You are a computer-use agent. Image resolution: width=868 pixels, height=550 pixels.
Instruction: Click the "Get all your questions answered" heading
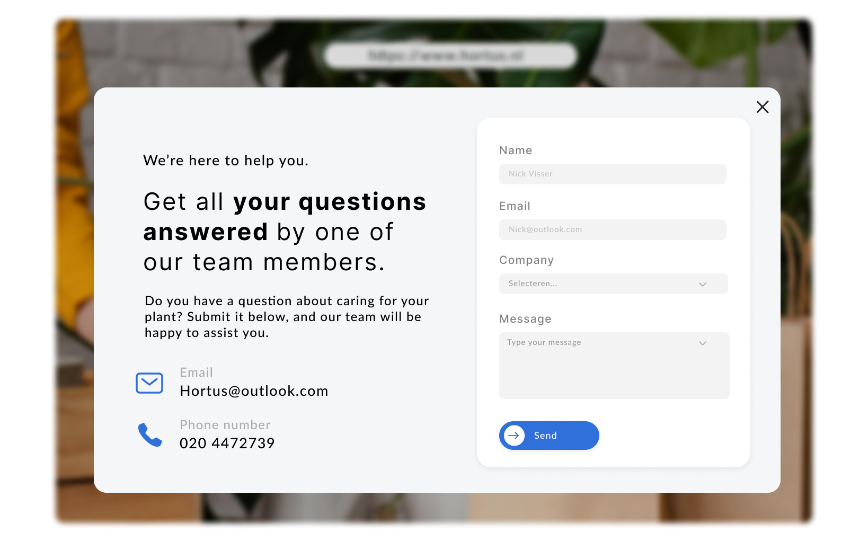(285, 232)
